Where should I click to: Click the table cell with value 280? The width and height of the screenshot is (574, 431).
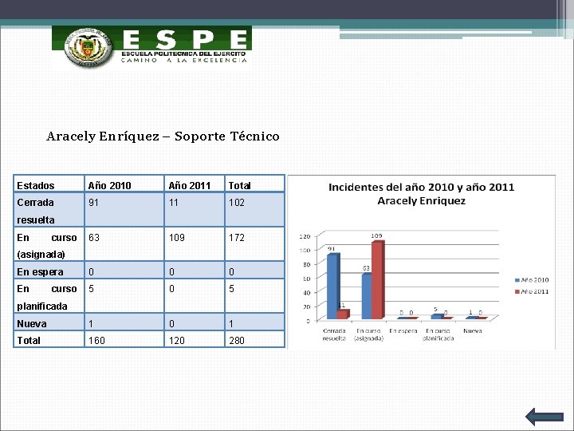click(x=255, y=339)
